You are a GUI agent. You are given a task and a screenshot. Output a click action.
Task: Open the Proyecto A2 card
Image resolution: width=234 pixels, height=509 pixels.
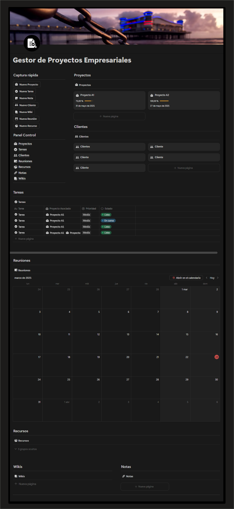coord(184,100)
